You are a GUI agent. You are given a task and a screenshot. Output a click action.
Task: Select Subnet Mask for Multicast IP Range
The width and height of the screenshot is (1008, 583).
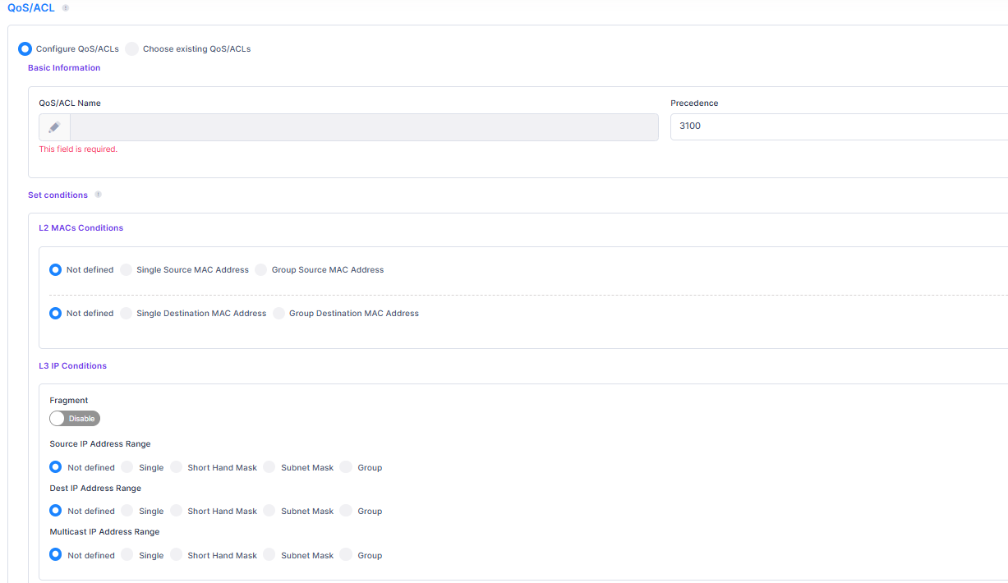(x=269, y=555)
